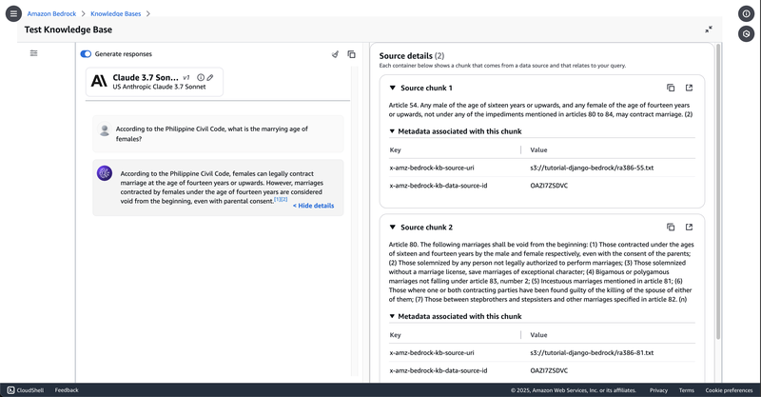761x397 pixels.
Task: Collapse Source chunk 1 metadata section
Action: point(392,131)
